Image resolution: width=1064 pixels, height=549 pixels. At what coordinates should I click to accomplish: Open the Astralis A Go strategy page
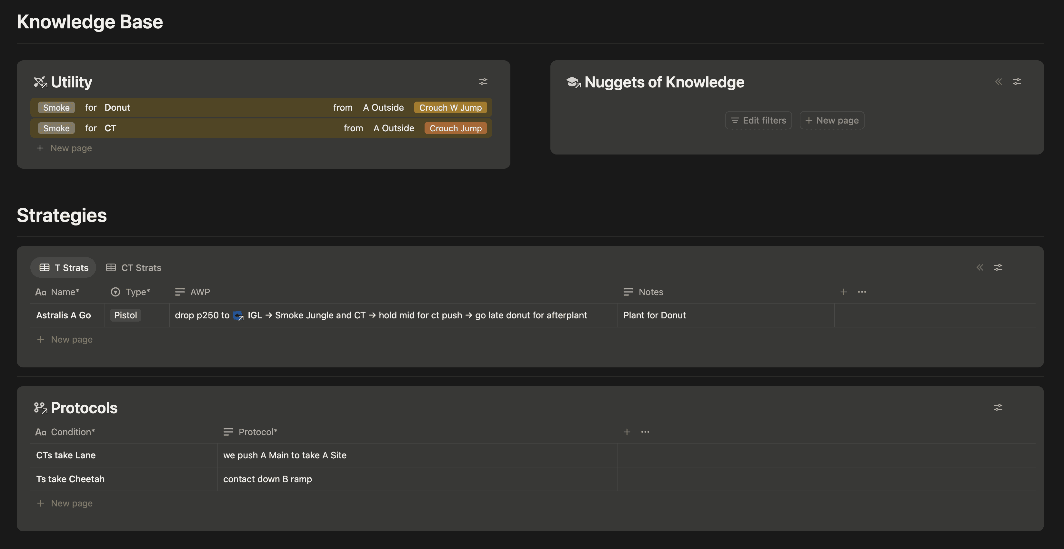point(64,315)
